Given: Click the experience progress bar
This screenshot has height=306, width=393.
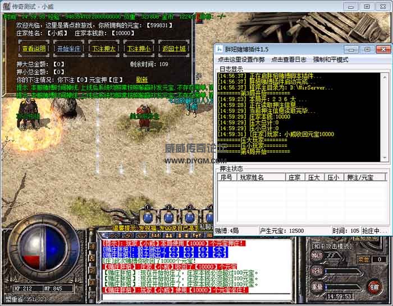Looking at the screenshot, I should (x=344, y=271).
